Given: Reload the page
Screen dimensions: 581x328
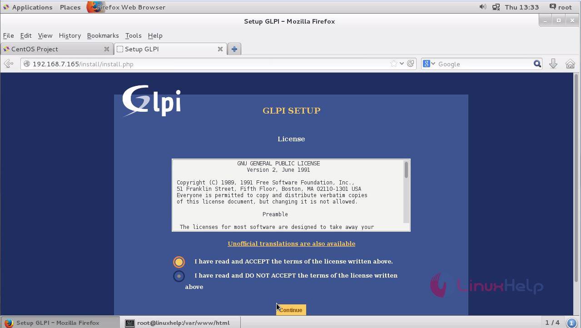Looking at the screenshot, I should [411, 64].
